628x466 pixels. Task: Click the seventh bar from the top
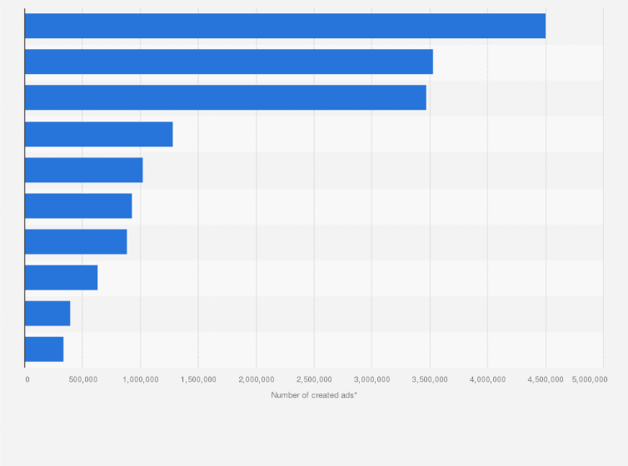coord(76,241)
